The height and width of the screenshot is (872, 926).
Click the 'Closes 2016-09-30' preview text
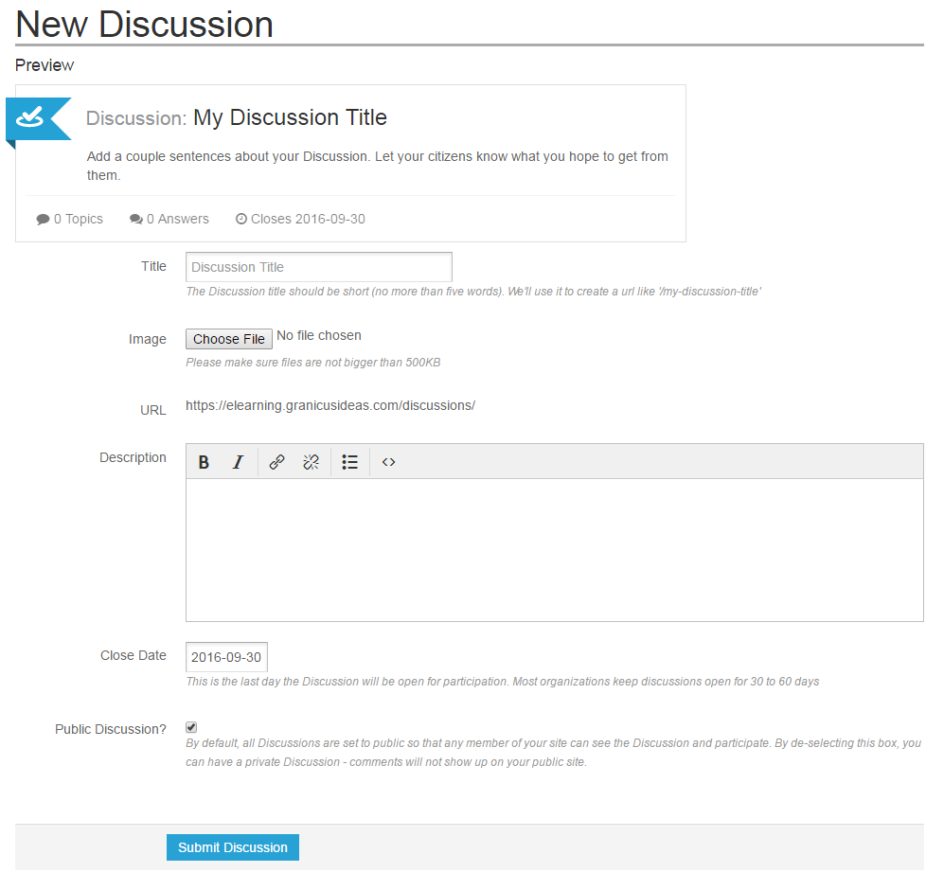pos(308,219)
